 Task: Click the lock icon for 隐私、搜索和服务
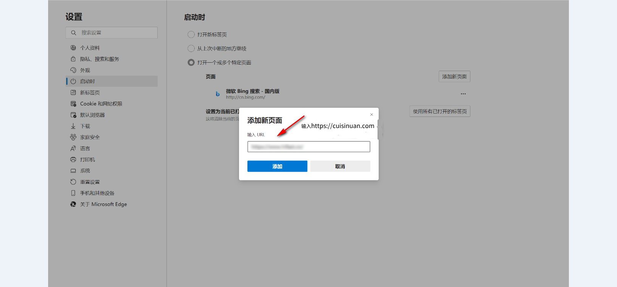tap(73, 59)
